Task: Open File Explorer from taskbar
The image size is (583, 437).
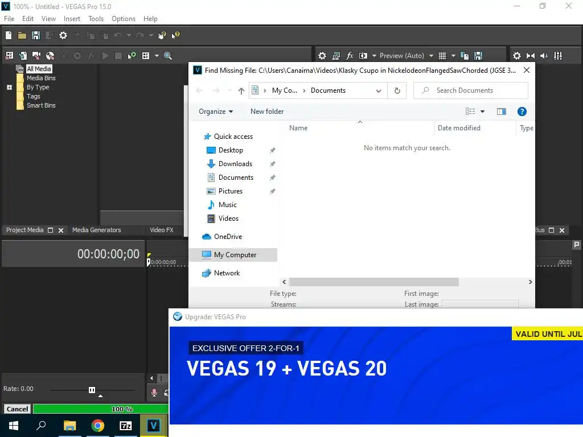Action: 69,426
